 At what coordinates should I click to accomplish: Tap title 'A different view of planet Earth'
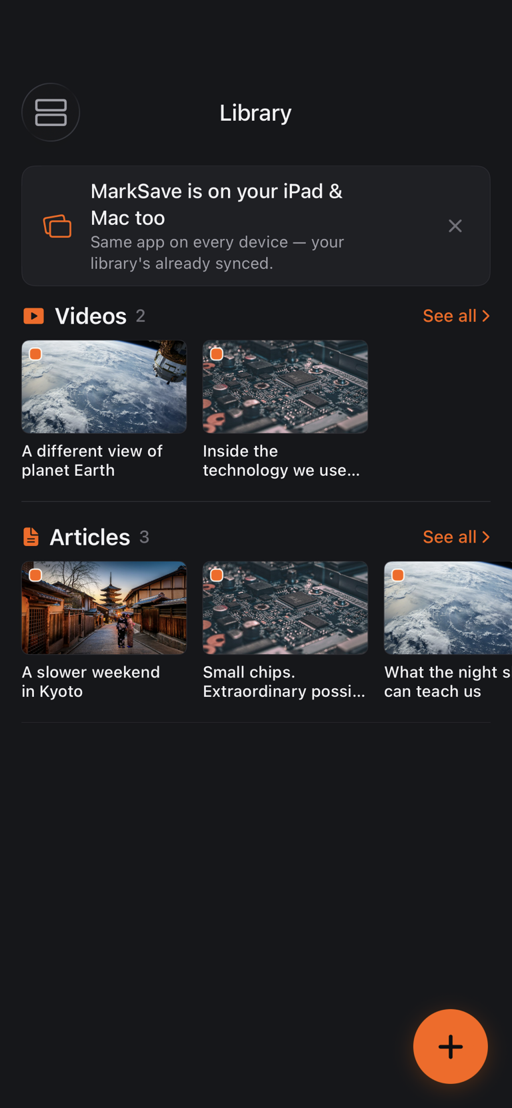coord(92,461)
